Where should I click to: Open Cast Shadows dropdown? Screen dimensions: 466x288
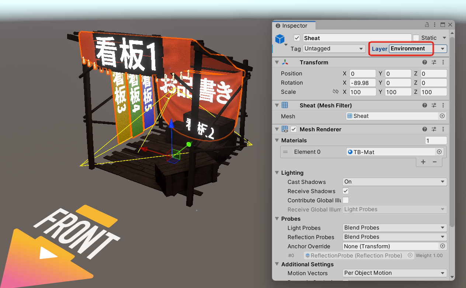point(395,182)
